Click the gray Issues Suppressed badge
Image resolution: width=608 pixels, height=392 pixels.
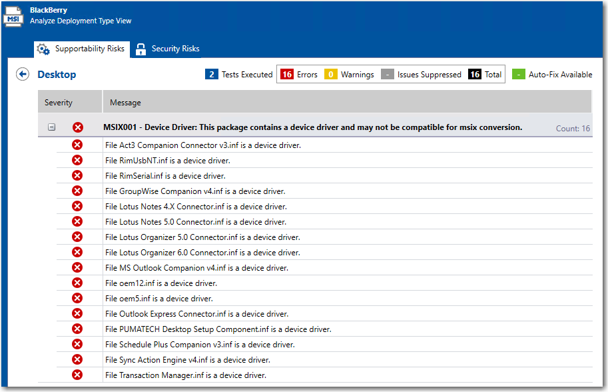tap(388, 75)
